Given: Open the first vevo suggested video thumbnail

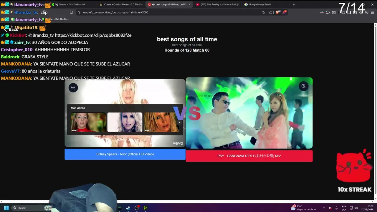Looking at the screenshot, I should point(88,122).
